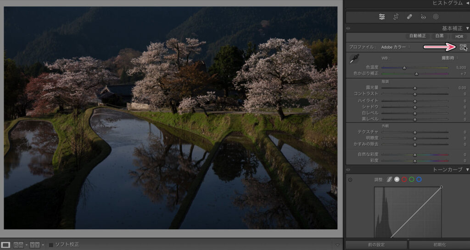The height and width of the screenshot is (250, 470).
Task: Open the Masking tool
Action: pos(436,17)
